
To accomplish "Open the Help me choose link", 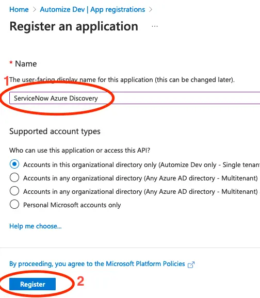I will [x=36, y=226].
